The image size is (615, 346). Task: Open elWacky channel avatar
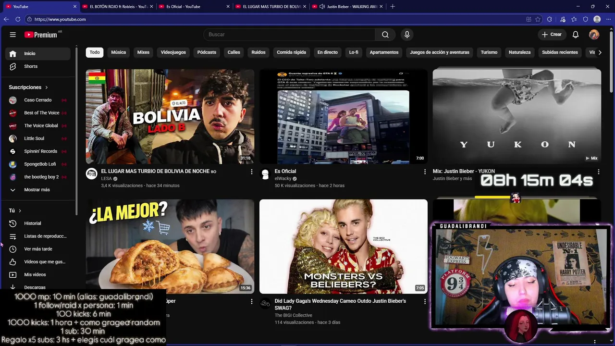tap(265, 174)
